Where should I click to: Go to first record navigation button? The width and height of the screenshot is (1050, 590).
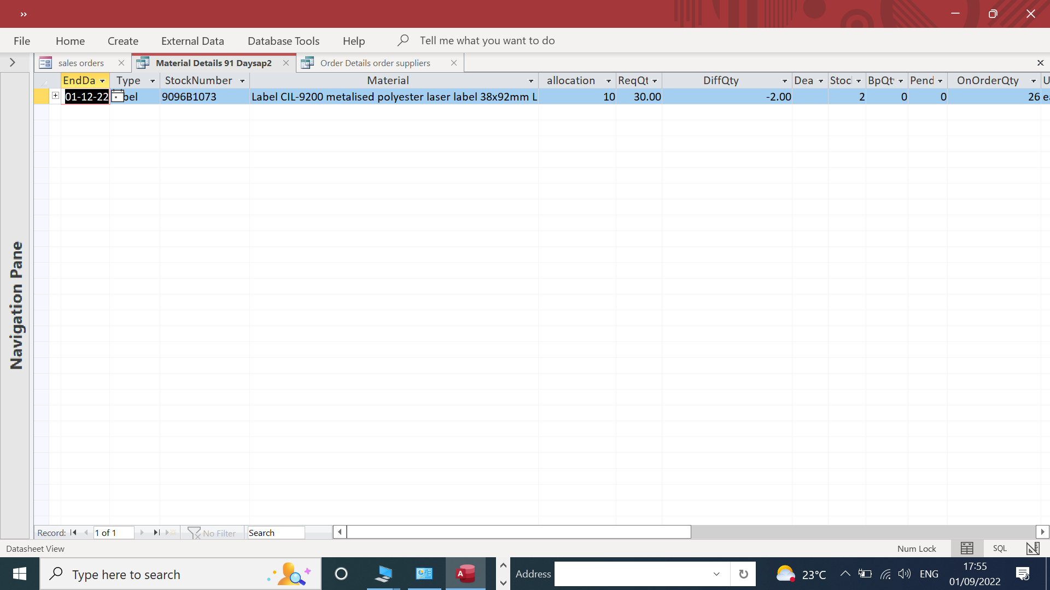[73, 533]
